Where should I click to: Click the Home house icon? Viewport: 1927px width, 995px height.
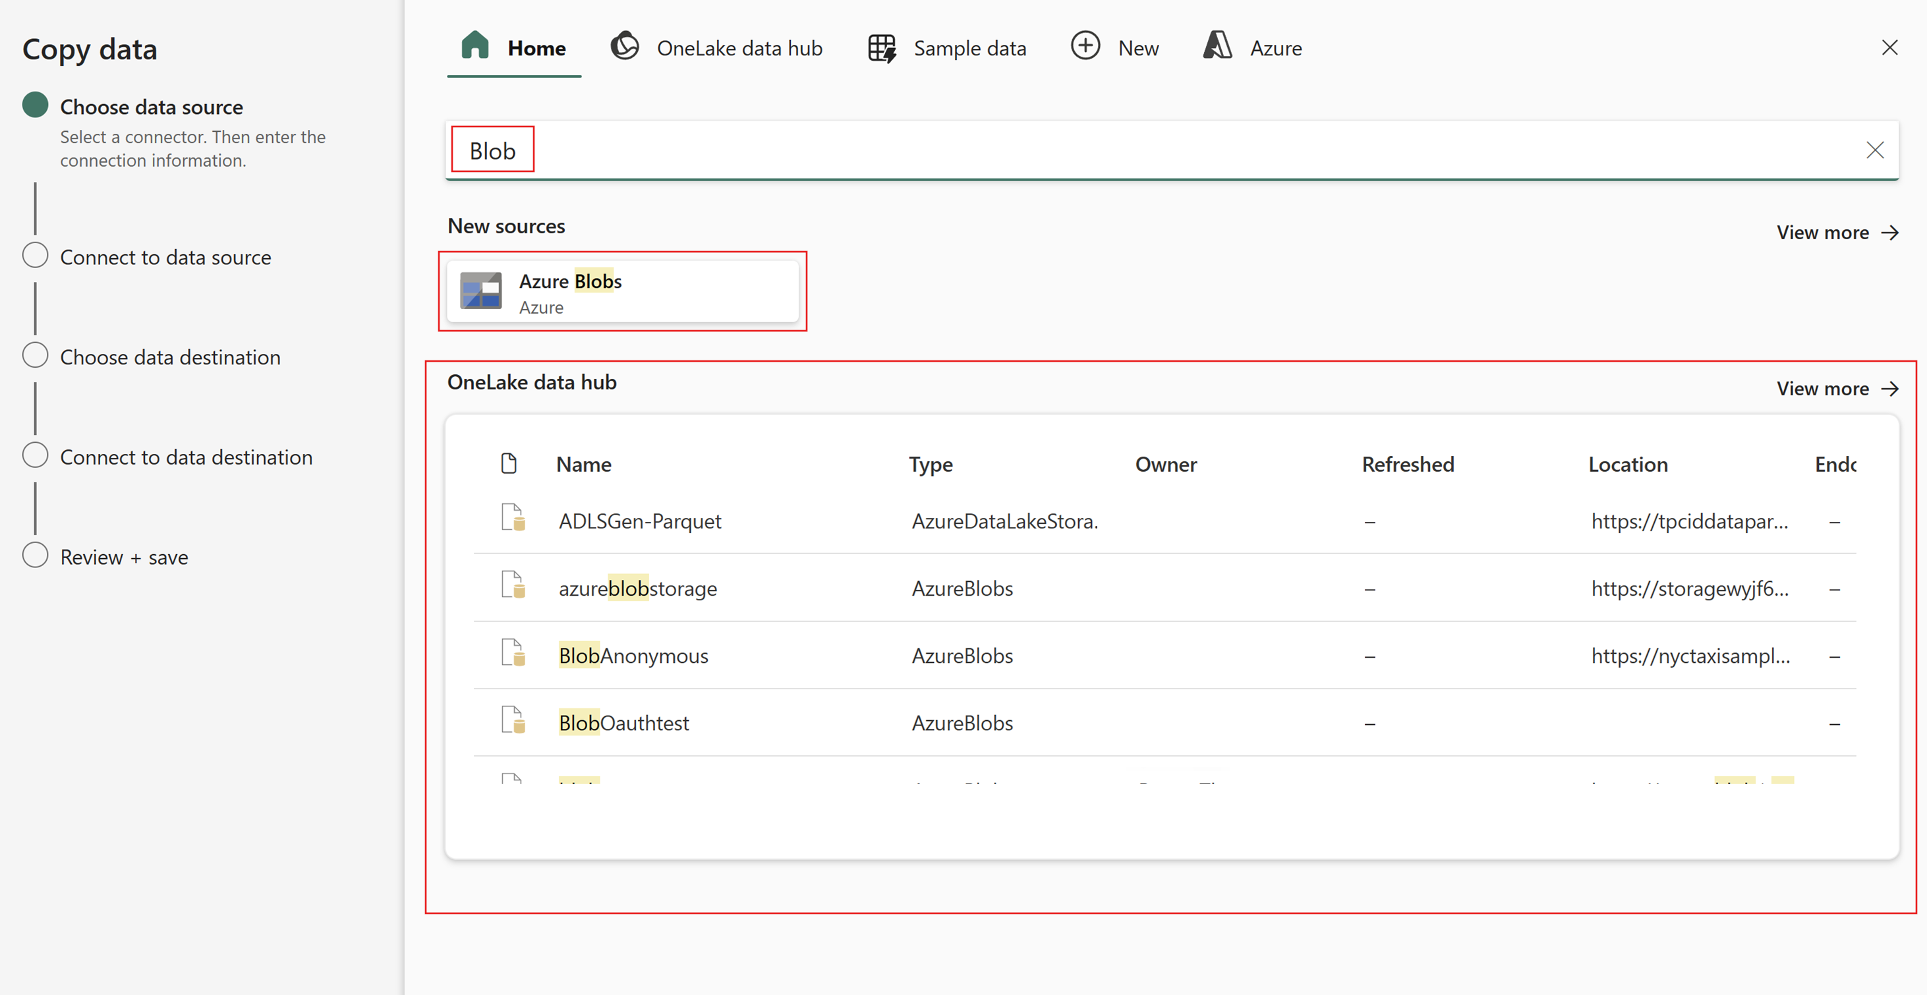pos(475,45)
